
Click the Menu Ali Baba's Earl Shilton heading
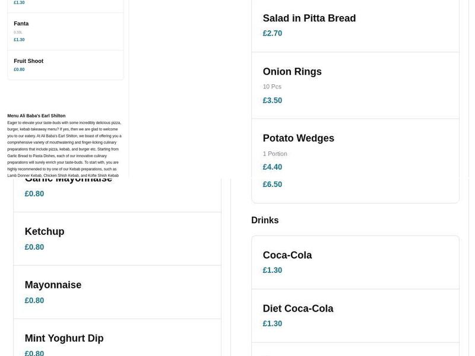click(34, 116)
